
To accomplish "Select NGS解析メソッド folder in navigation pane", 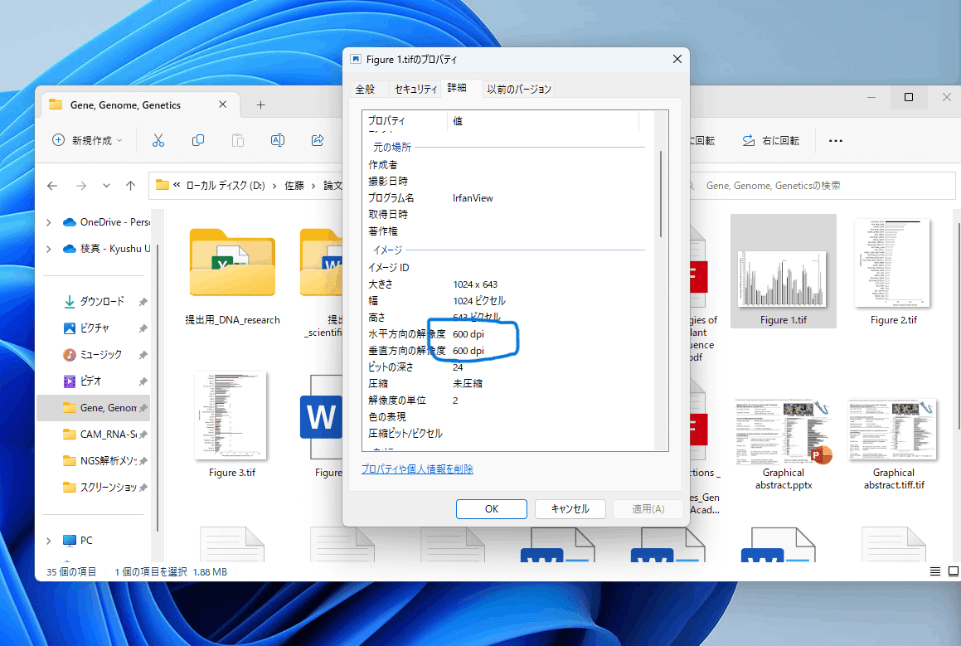I will point(99,460).
